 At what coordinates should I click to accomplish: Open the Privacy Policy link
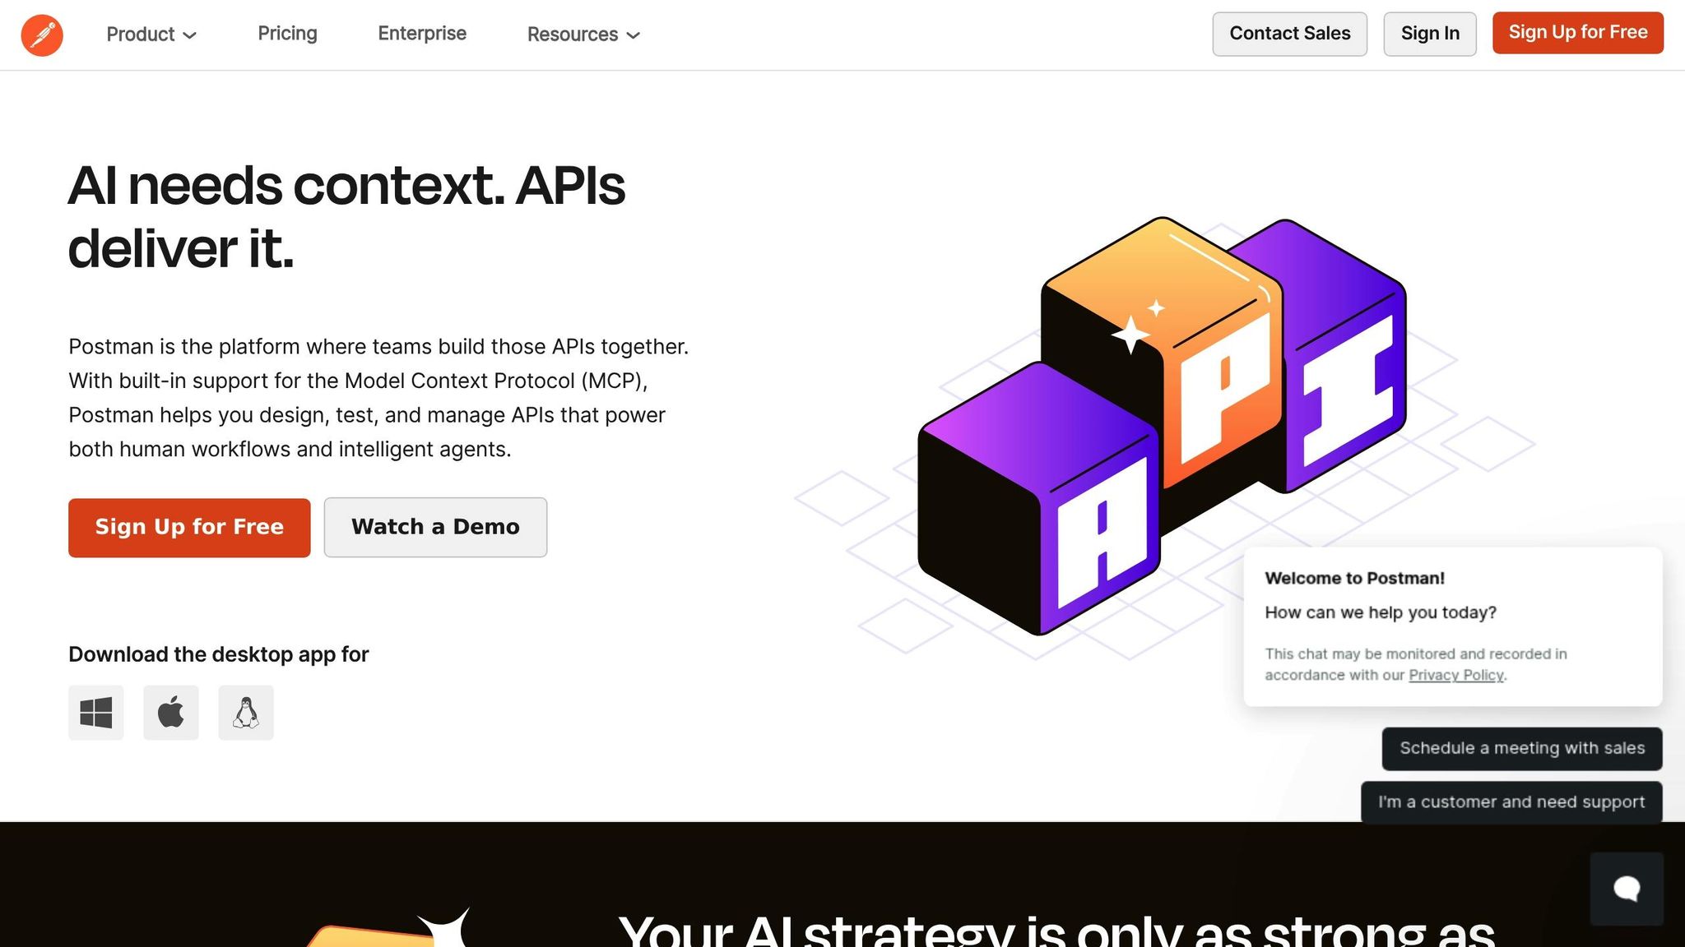point(1455,676)
